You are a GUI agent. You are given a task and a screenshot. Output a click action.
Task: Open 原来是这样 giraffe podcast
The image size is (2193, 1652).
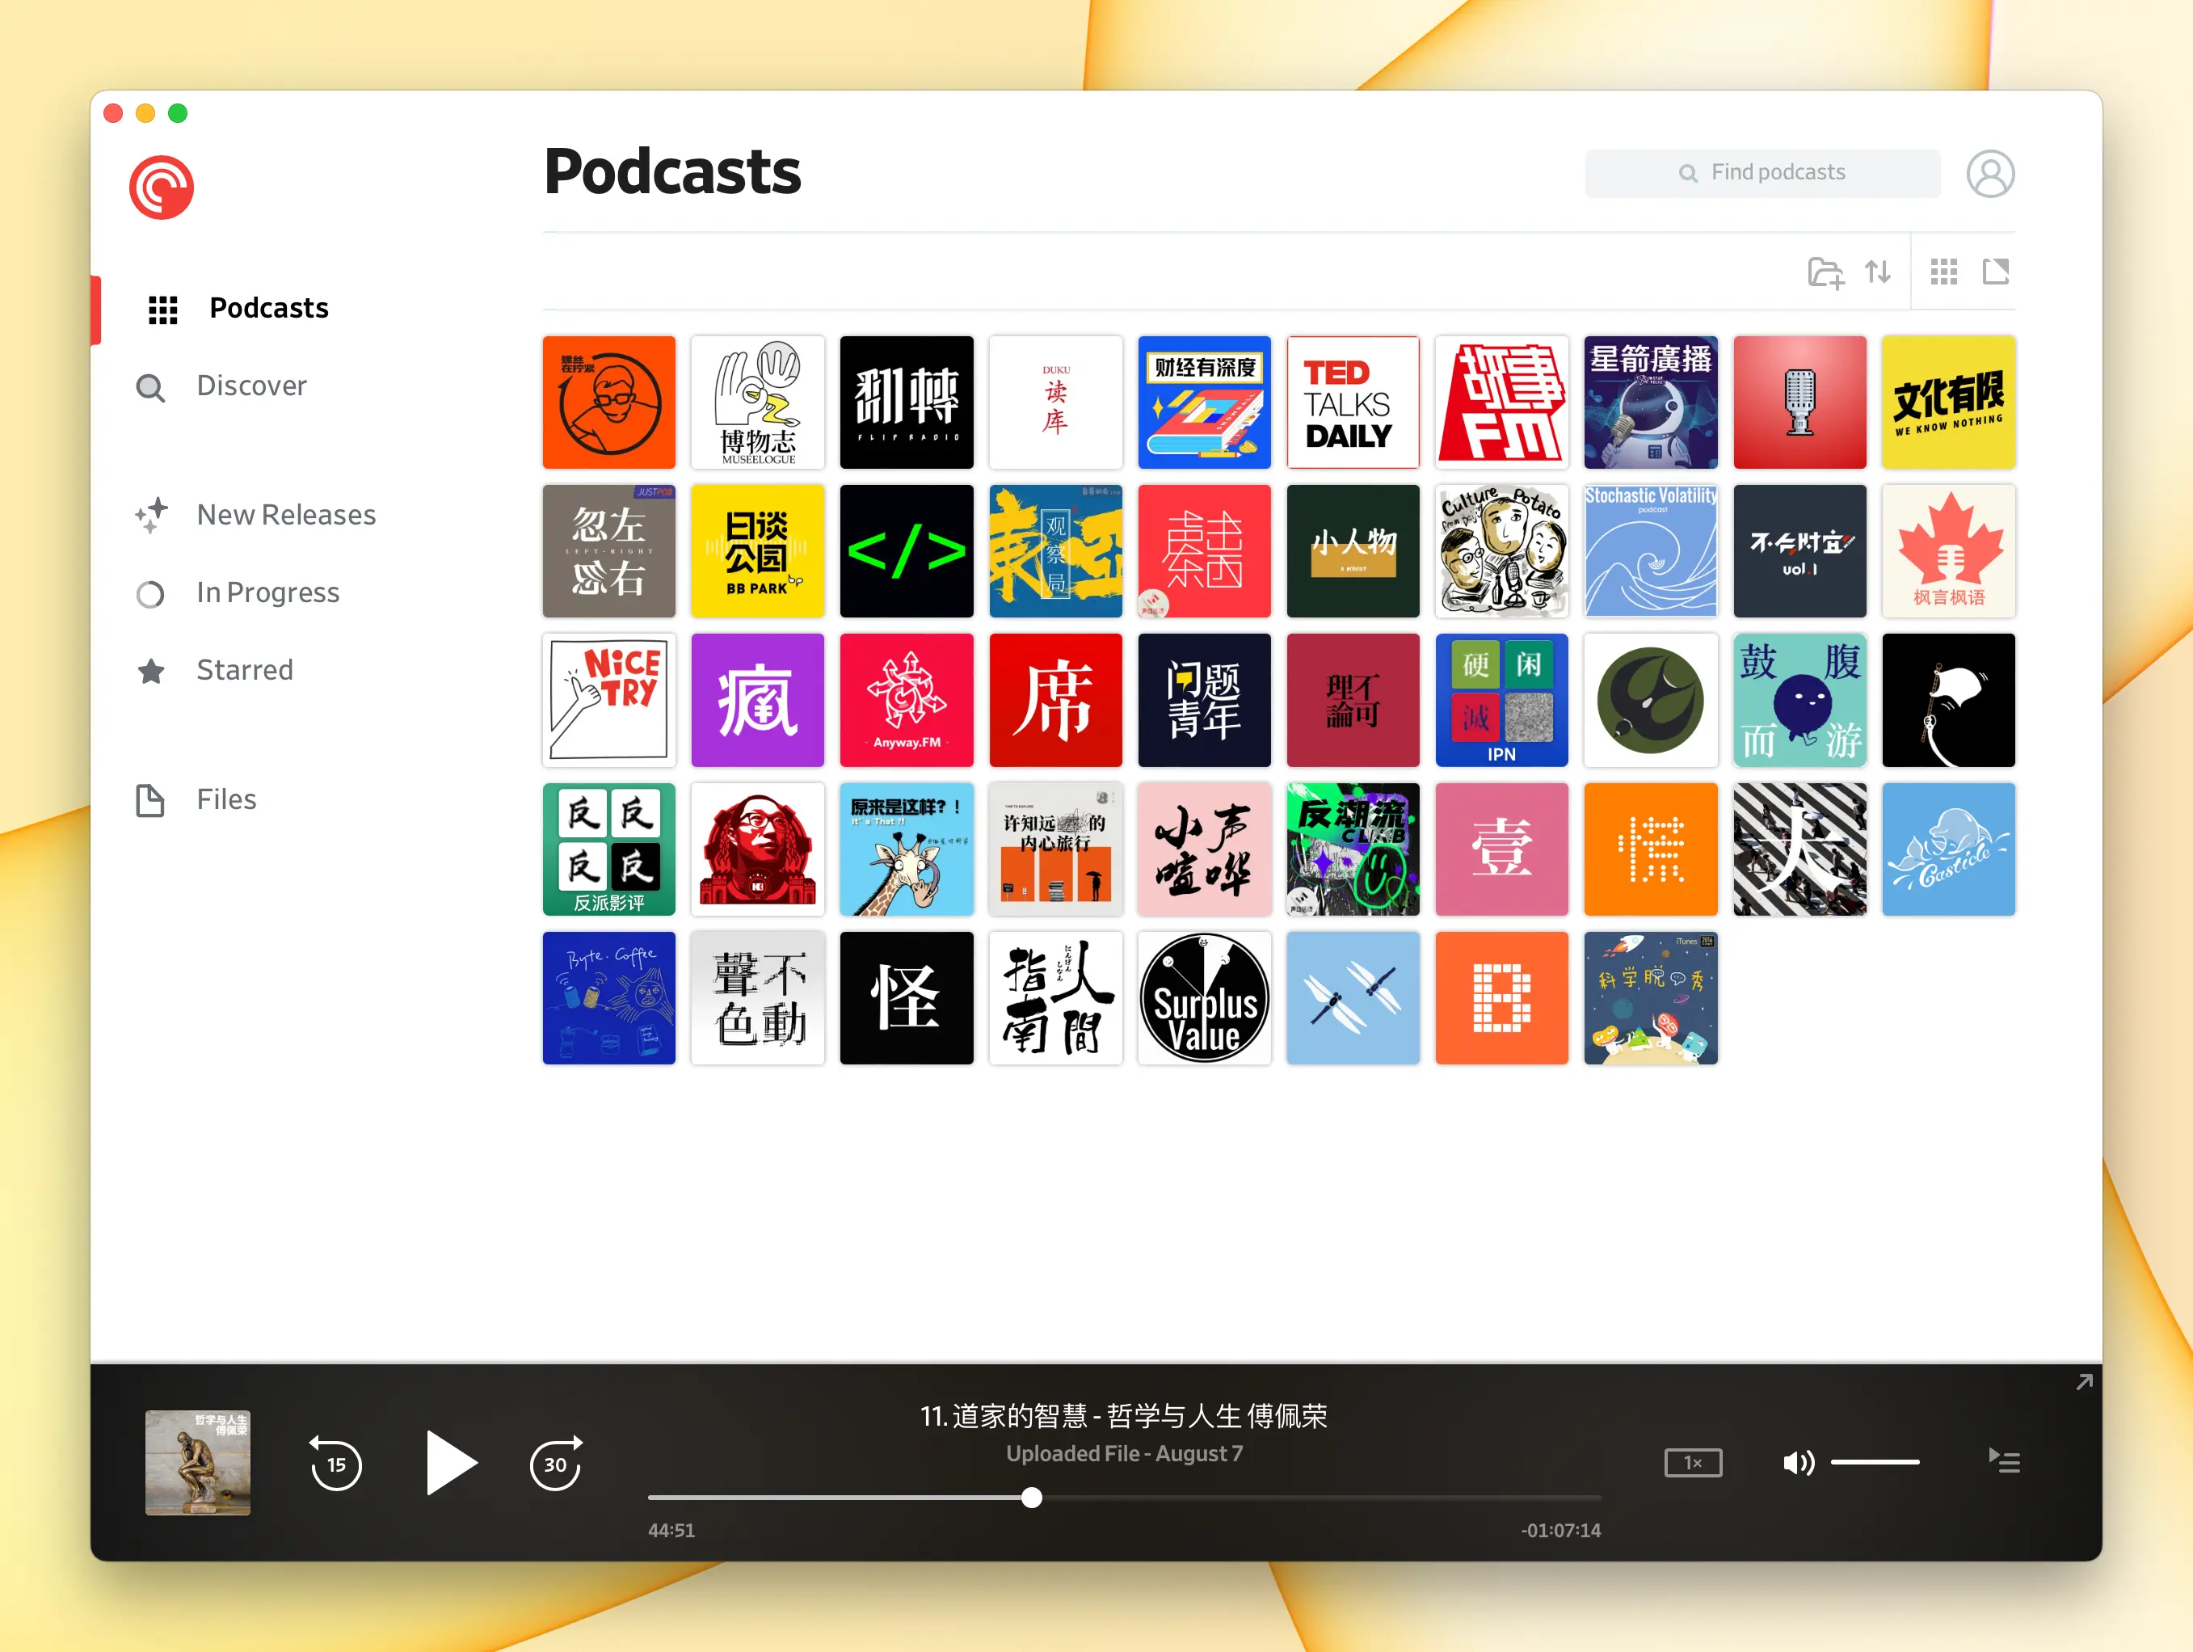click(x=906, y=849)
